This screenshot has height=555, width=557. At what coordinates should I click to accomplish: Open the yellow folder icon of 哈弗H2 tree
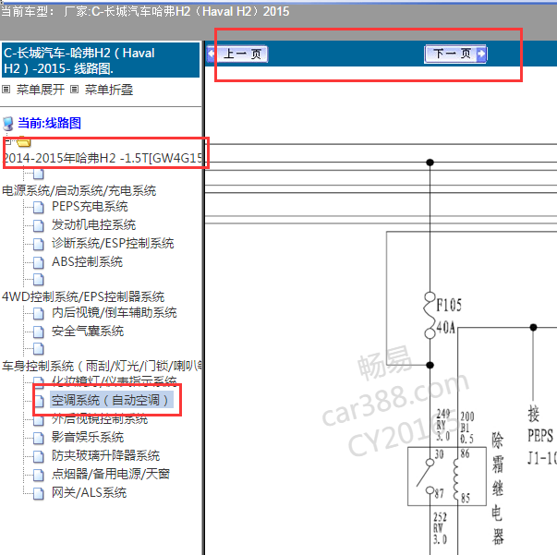coord(23,141)
